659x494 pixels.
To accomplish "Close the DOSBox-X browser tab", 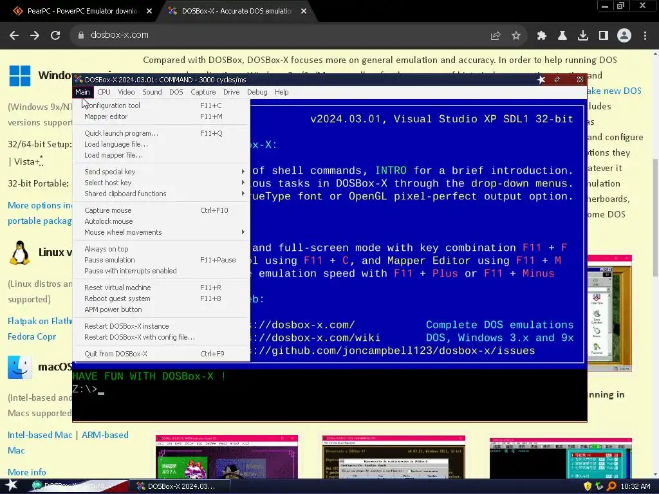I will [x=304, y=12].
